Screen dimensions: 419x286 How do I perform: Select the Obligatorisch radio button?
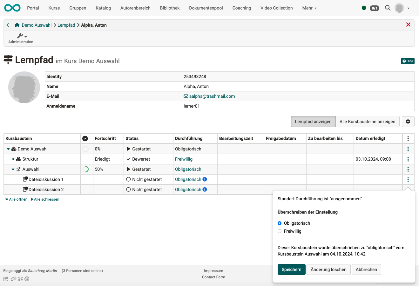click(279, 223)
